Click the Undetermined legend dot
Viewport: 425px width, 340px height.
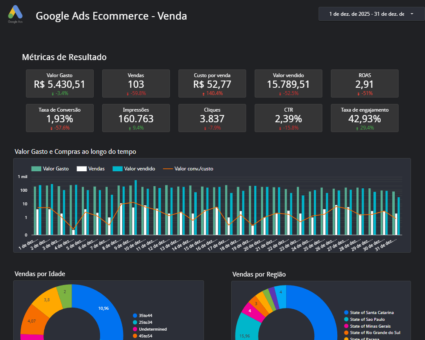[135, 329]
